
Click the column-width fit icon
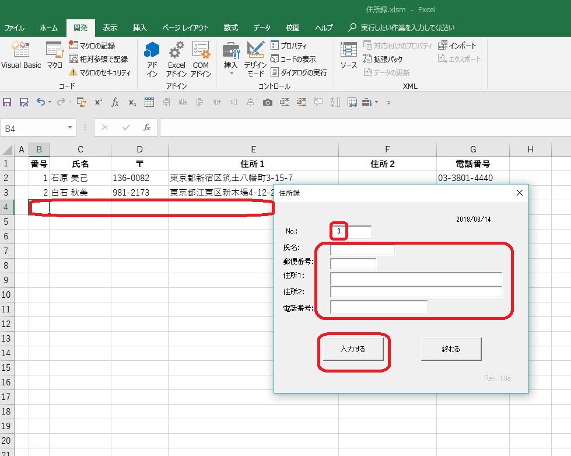coord(352,102)
